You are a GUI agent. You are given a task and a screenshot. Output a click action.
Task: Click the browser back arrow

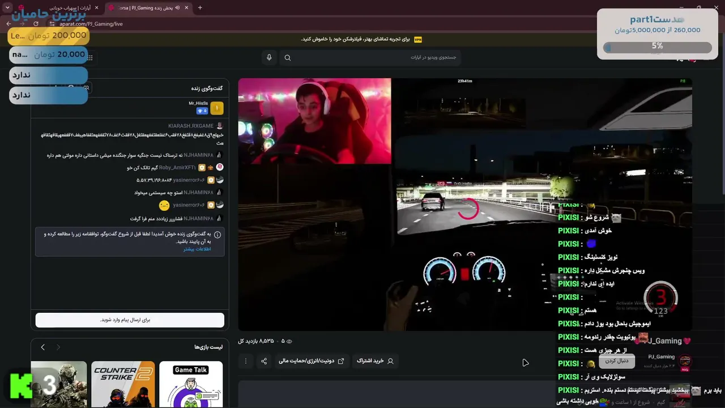[8, 24]
